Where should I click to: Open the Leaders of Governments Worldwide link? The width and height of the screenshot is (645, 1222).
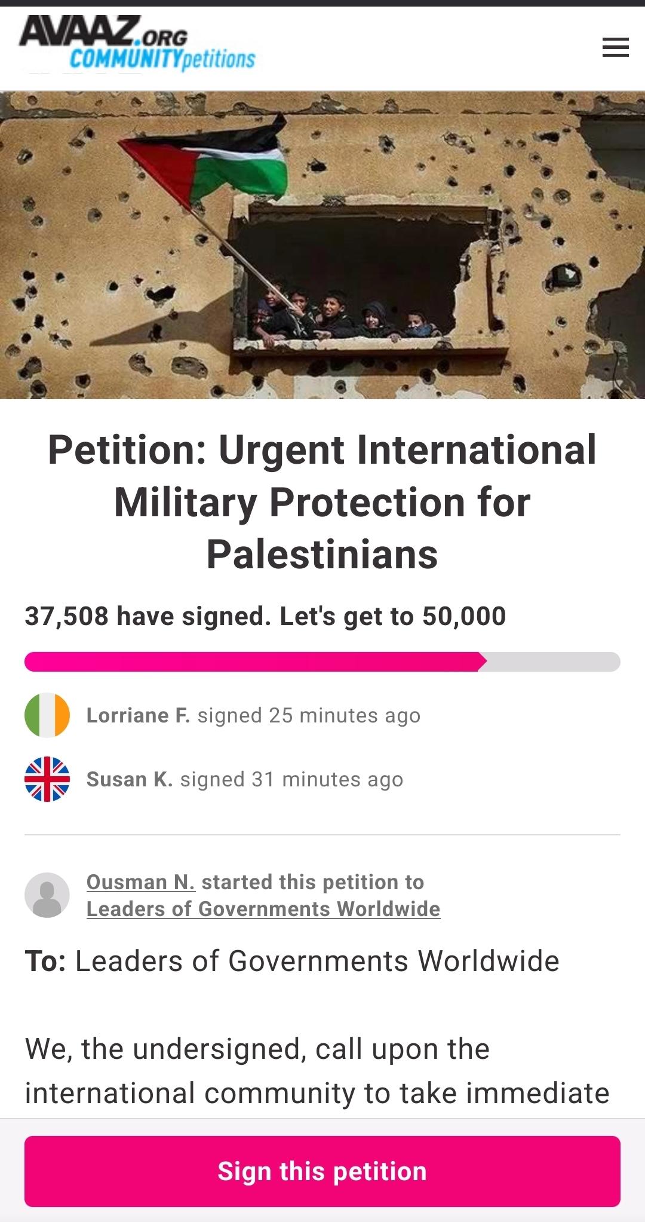click(x=263, y=909)
